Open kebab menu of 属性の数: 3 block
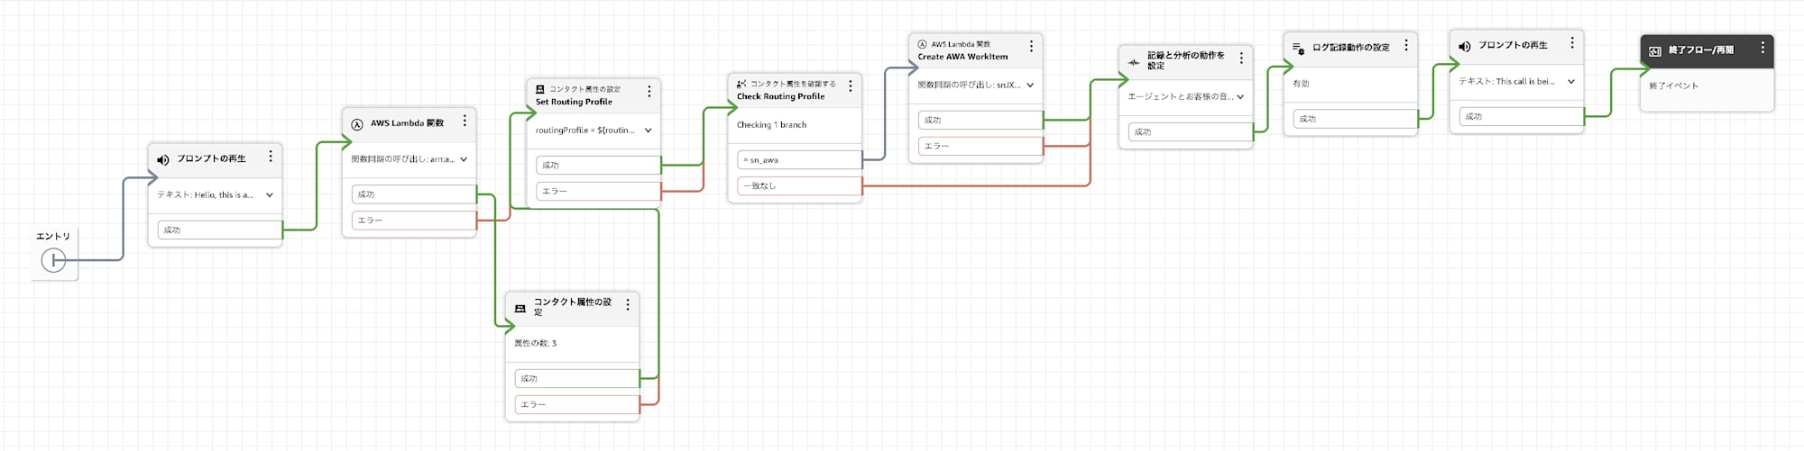Screen dimensions: 1804x451 point(628,305)
